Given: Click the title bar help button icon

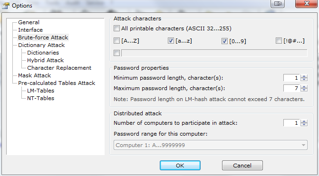Looking at the screenshot, I should pyautogui.click(x=278, y=3).
